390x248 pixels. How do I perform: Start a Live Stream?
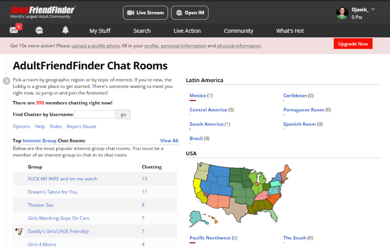pyautogui.click(x=145, y=13)
